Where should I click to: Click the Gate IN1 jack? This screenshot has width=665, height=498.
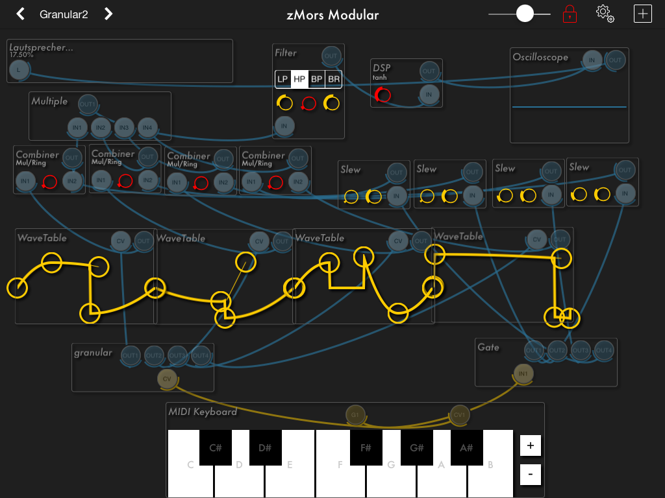[523, 373]
